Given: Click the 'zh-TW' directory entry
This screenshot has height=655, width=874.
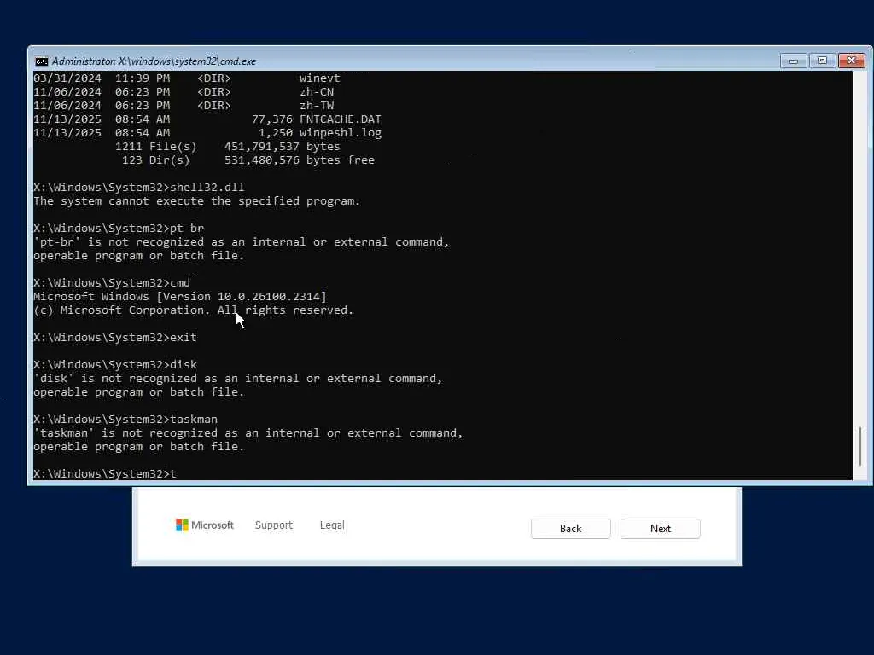Looking at the screenshot, I should [x=317, y=105].
